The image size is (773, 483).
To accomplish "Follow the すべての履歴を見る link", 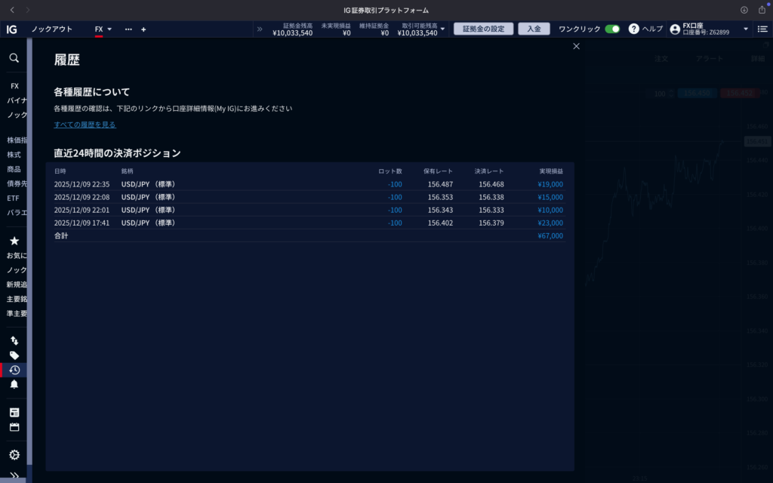I will [x=85, y=125].
